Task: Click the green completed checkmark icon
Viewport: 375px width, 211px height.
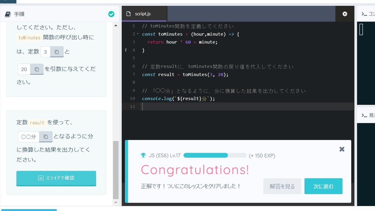Action: pos(111,14)
